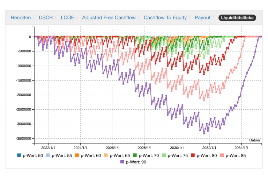Click the purple p-Wert: 90 swatch

click(x=122, y=162)
